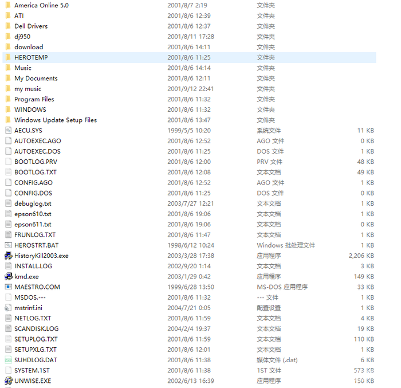This screenshot has height=388, width=401.
Task: Select the SCANDISK.LOG file icon
Action: pyautogui.click(x=8, y=328)
